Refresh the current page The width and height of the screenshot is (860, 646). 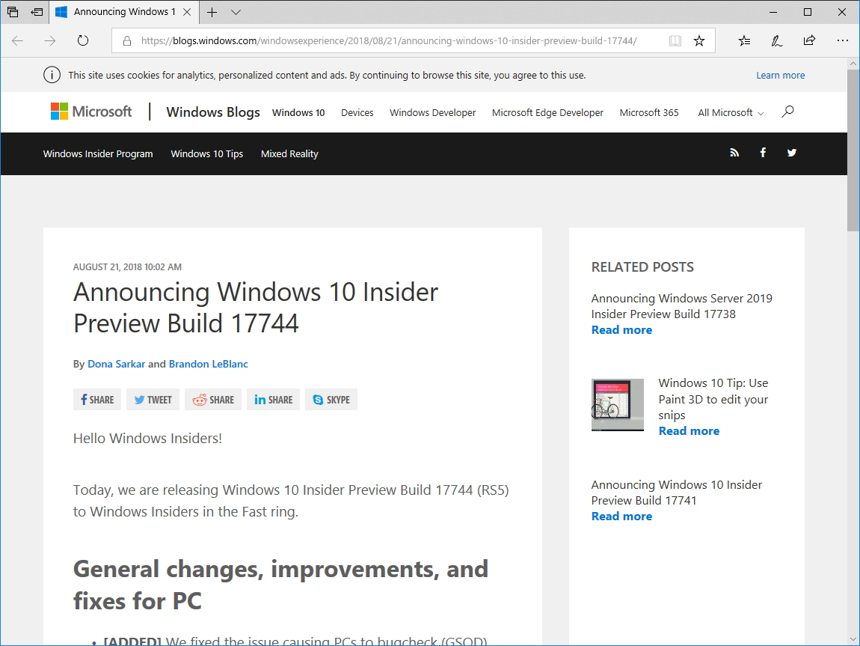click(x=82, y=40)
